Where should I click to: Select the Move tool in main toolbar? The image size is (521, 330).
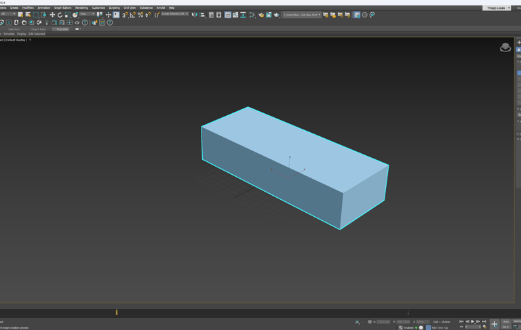[52, 15]
